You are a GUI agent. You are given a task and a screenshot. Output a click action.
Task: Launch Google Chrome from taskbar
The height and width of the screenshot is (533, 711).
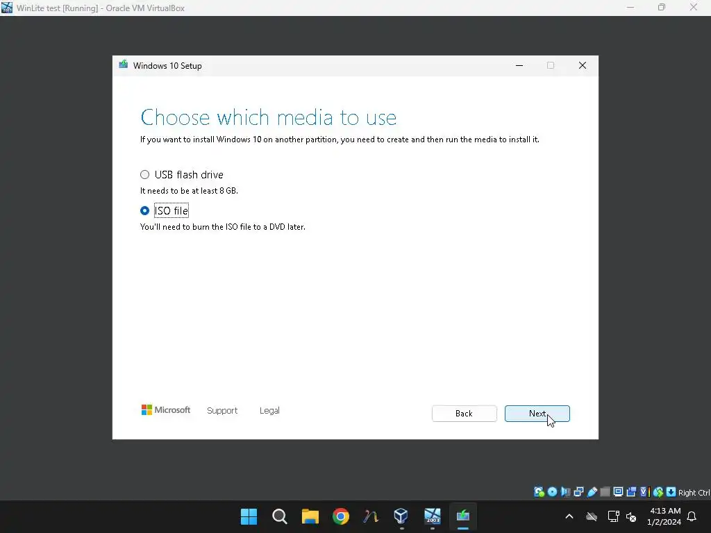(x=340, y=516)
